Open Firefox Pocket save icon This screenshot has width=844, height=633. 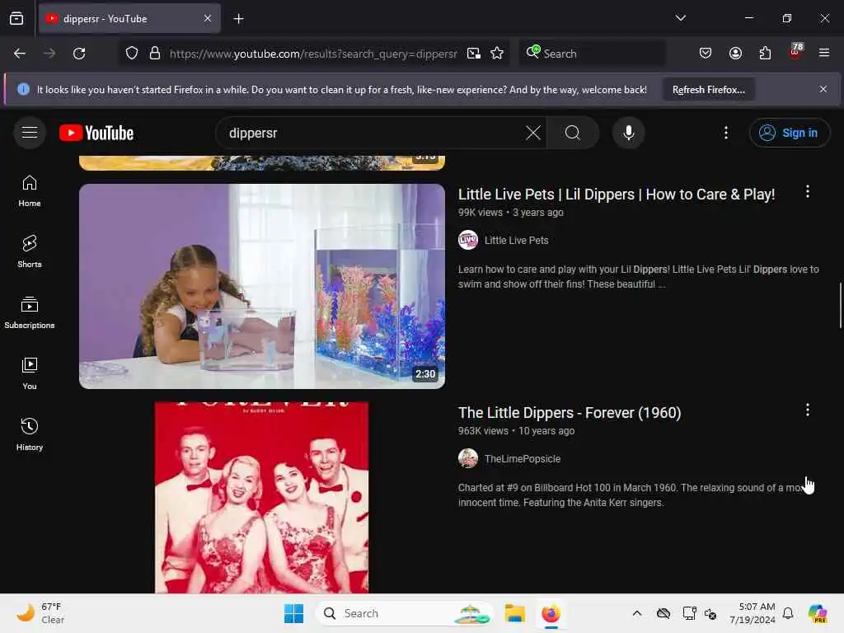point(706,54)
